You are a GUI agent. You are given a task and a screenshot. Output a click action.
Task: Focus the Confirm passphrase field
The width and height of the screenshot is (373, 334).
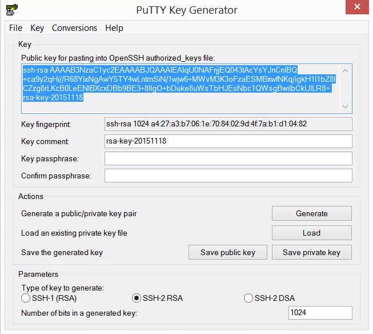[228, 176]
